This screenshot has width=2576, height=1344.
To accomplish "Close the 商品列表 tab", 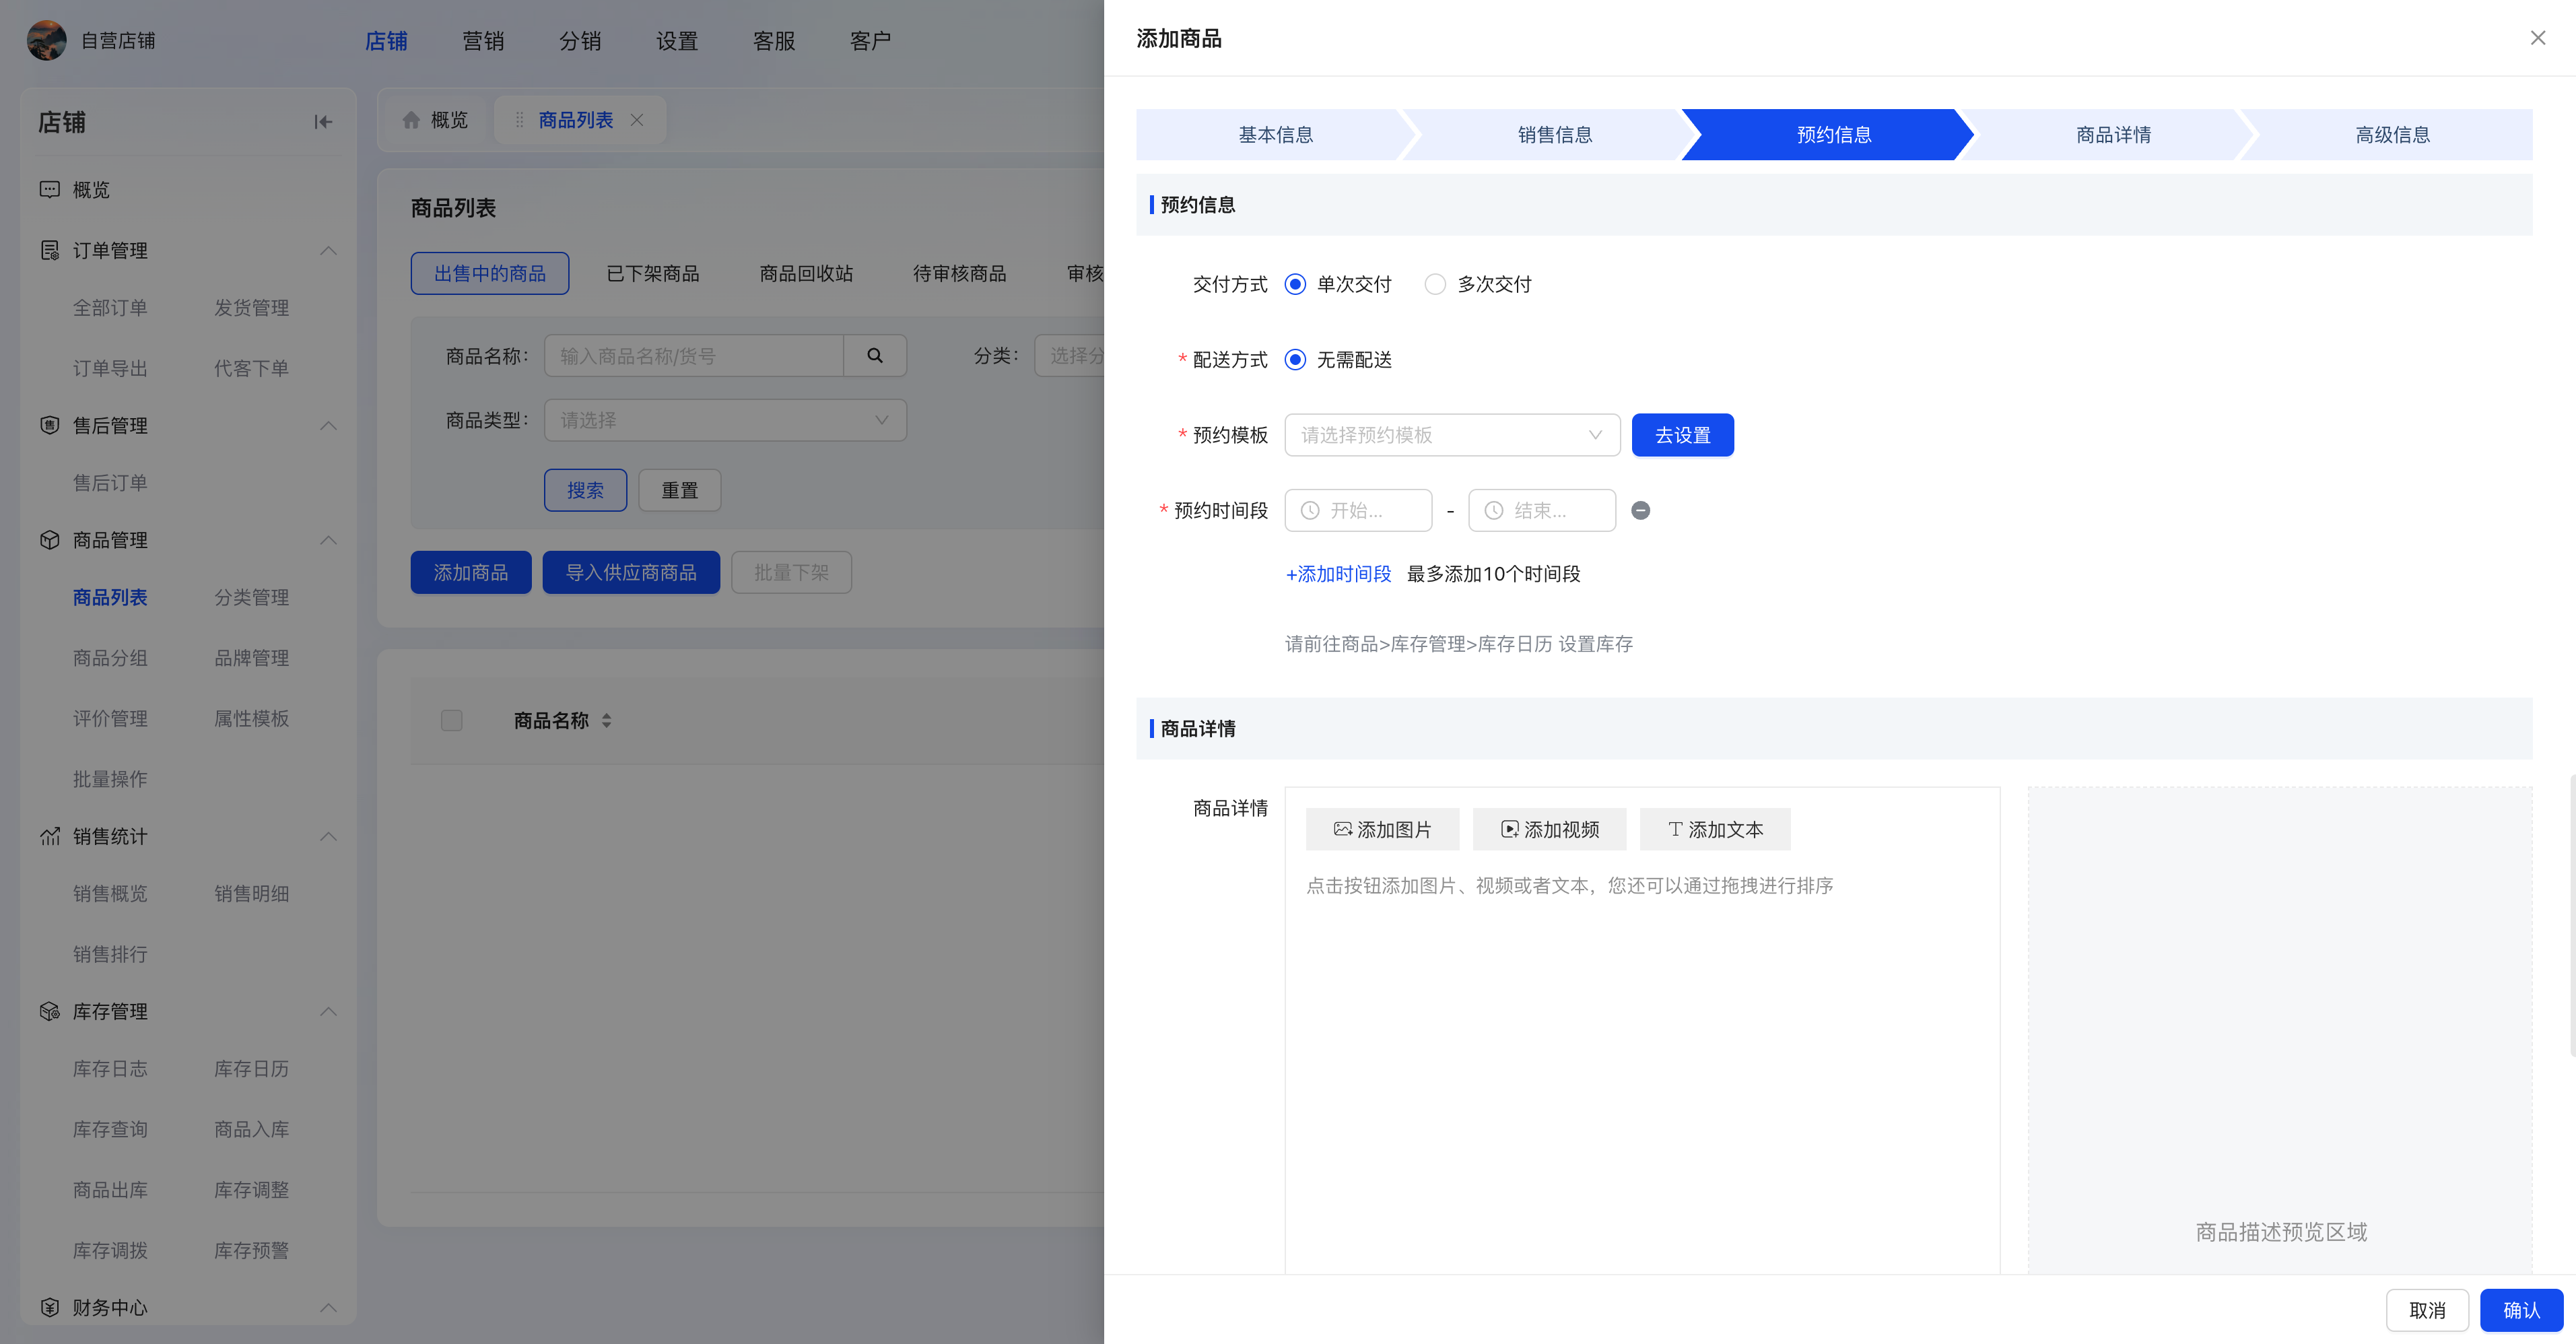I will [637, 120].
